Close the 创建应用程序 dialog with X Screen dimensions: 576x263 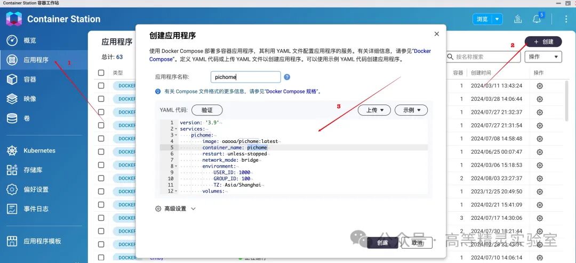pos(436,34)
